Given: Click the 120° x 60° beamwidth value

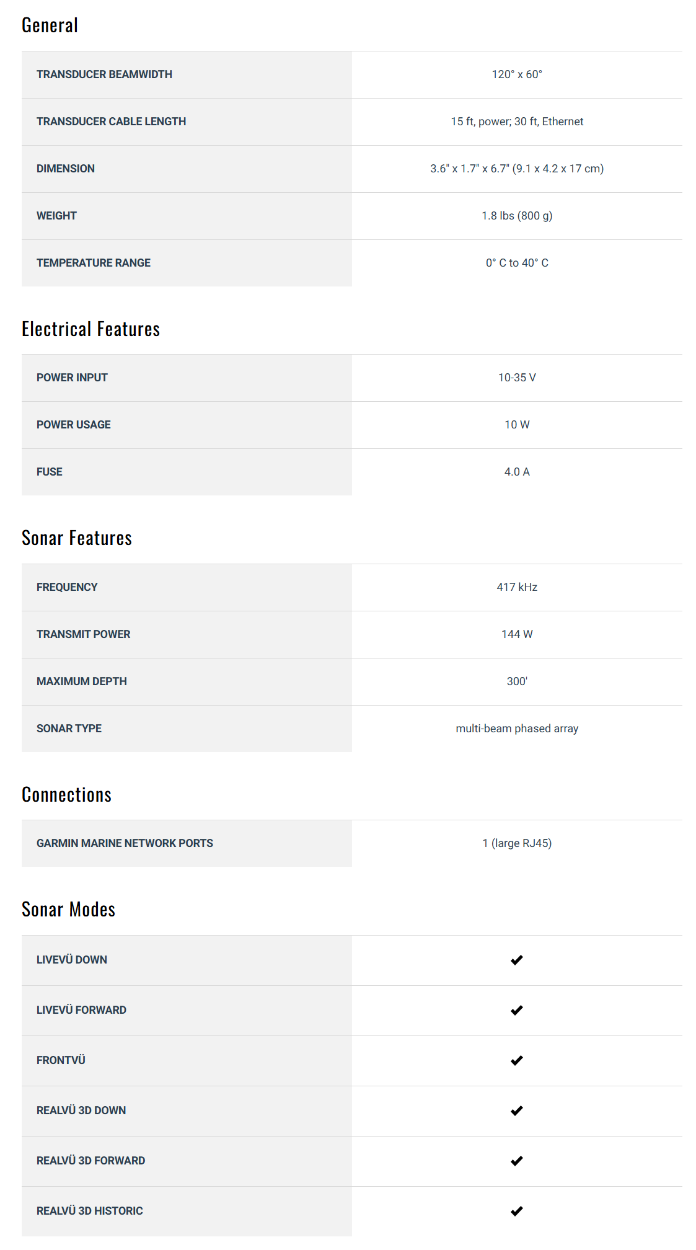Looking at the screenshot, I should [x=517, y=74].
